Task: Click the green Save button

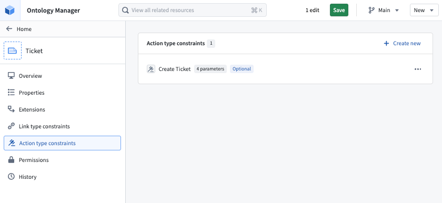Action: [339, 10]
